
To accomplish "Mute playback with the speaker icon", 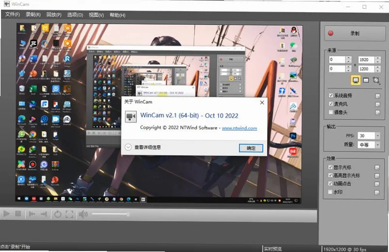I will pyautogui.click(x=83, y=214).
